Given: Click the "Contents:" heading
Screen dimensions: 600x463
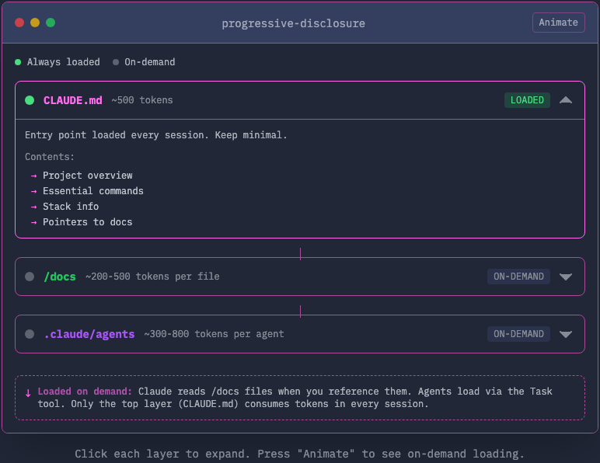Looking at the screenshot, I should point(50,157).
